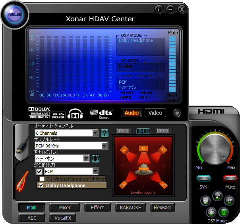Expand the 6 Channels audio channel dropdown
The width and height of the screenshot is (240, 224).
(x=95, y=133)
